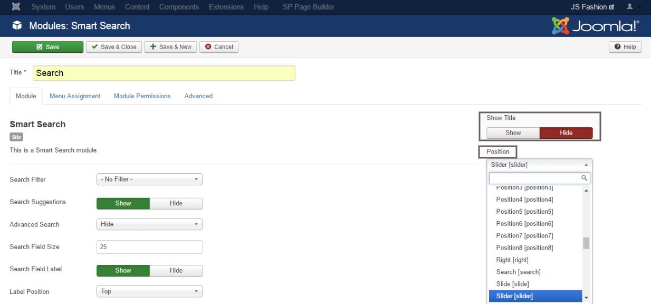Click the Modules cube icon in header
Viewport: 651px width, 304px height.
click(x=17, y=26)
